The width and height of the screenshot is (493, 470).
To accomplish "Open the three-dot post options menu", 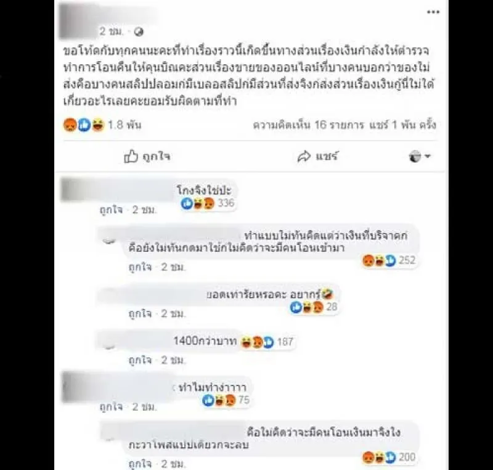I will point(433,12).
